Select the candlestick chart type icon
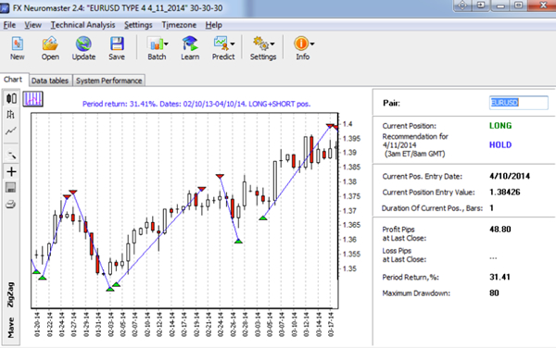Viewport: 556px width, 348px height. (x=11, y=98)
